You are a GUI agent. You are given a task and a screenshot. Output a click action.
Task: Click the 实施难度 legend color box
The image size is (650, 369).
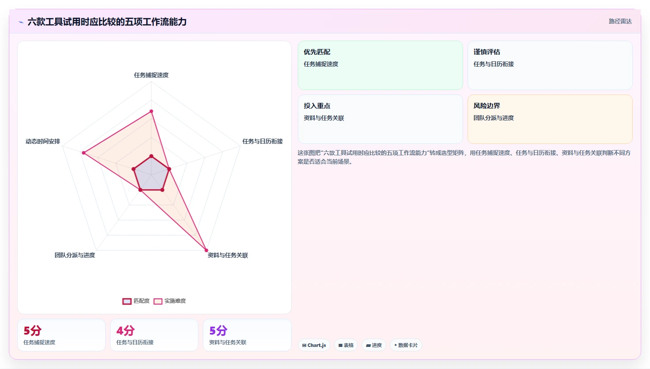pyautogui.click(x=158, y=301)
